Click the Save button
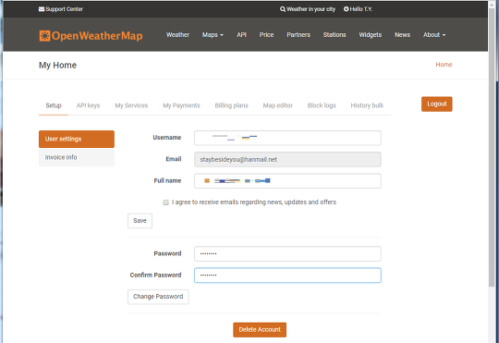 (140, 221)
